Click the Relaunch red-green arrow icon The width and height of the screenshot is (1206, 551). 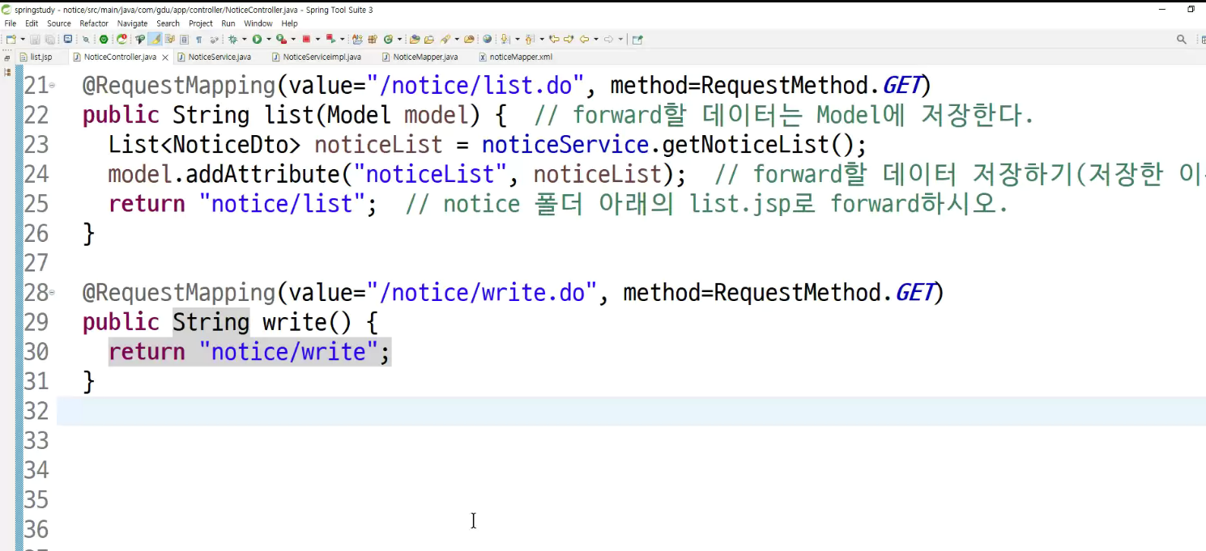pyautogui.click(x=330, y=39)
